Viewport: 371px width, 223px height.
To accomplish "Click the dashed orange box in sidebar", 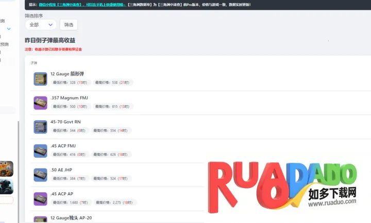I will click(x=7, y=200).
